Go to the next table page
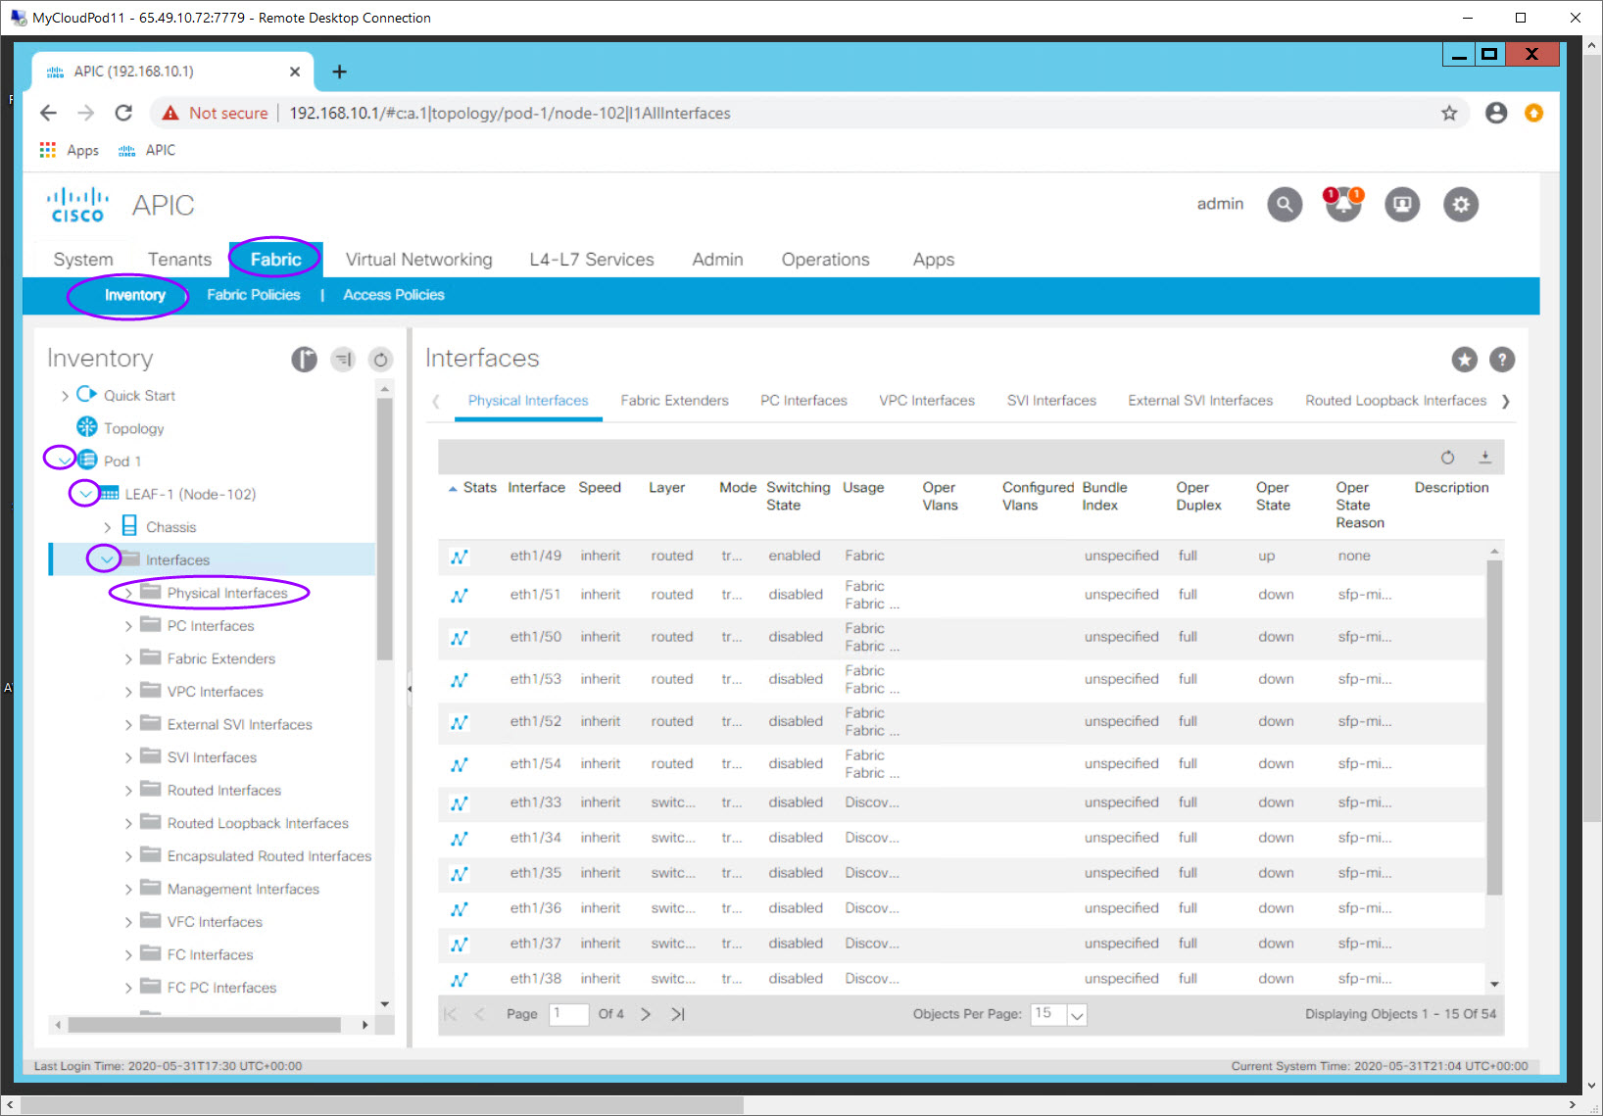Screen dimensions: 1603x1116 pos(646,1014)
